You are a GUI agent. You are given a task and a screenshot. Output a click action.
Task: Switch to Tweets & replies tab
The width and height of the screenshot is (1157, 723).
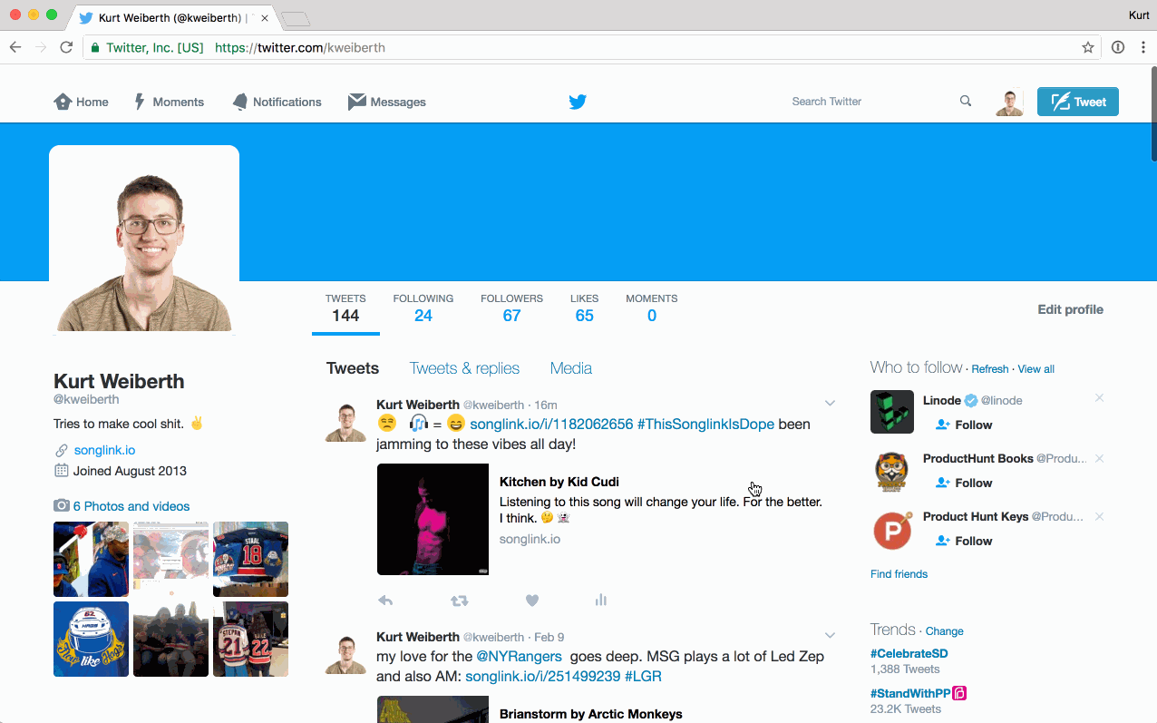(464, 368)
